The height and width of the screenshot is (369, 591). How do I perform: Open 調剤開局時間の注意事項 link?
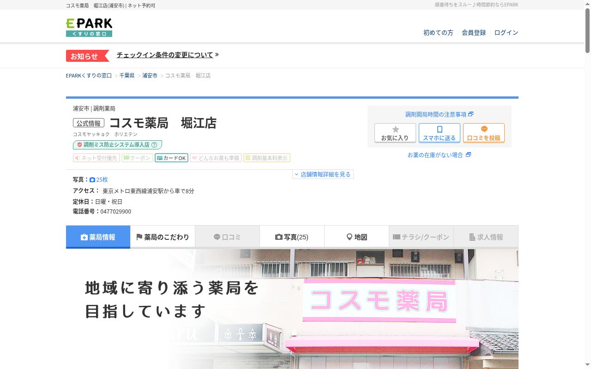coord(440,114)
